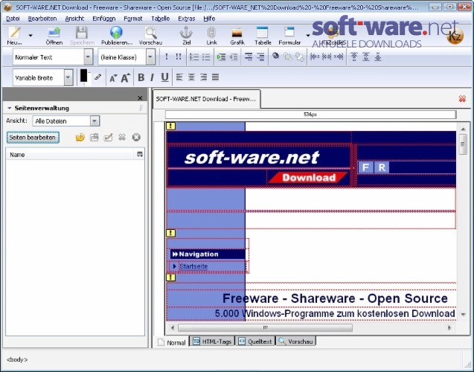
Task: Open the column picker beside Name
Action: coord(140,155)
